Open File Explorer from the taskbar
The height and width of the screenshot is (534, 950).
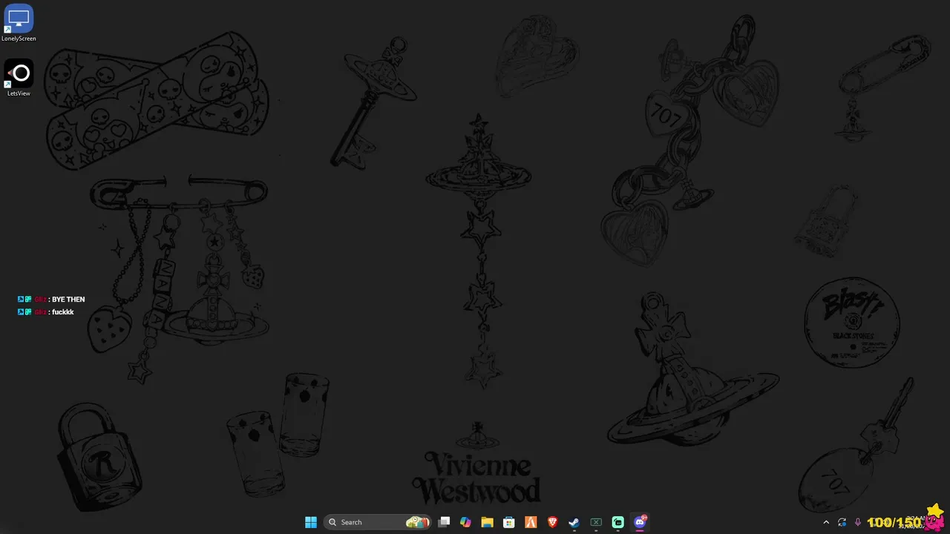click(x=487, y=522)
